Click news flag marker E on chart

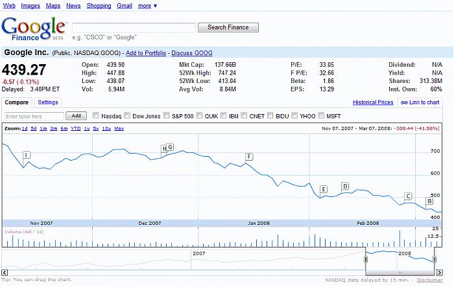[x=323, y=189]
